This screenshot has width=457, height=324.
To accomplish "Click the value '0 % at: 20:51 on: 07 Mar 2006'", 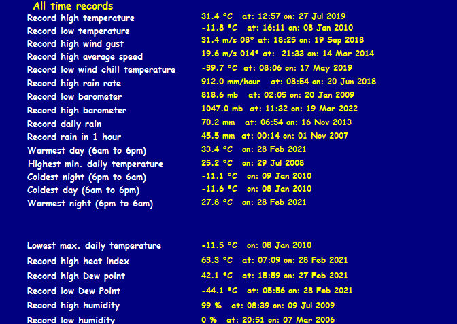I will coord(268,320).
